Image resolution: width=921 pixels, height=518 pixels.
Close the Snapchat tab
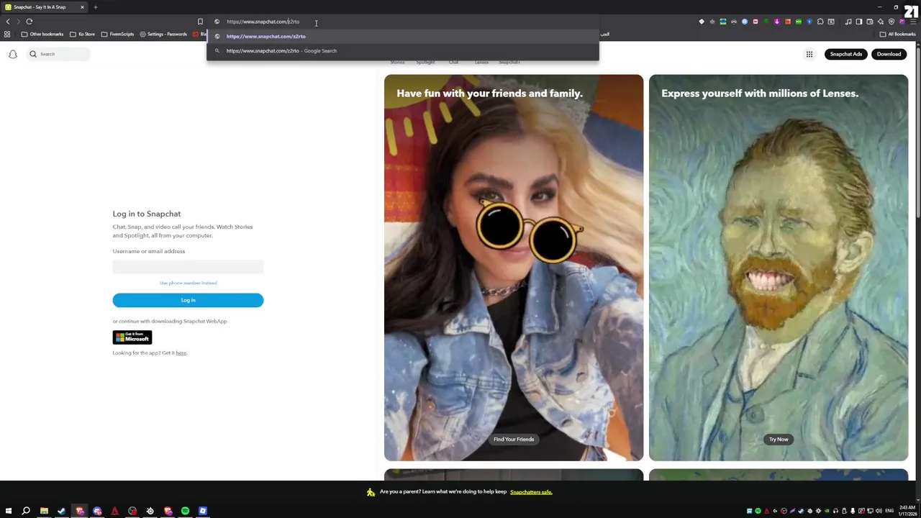[82, 7]
